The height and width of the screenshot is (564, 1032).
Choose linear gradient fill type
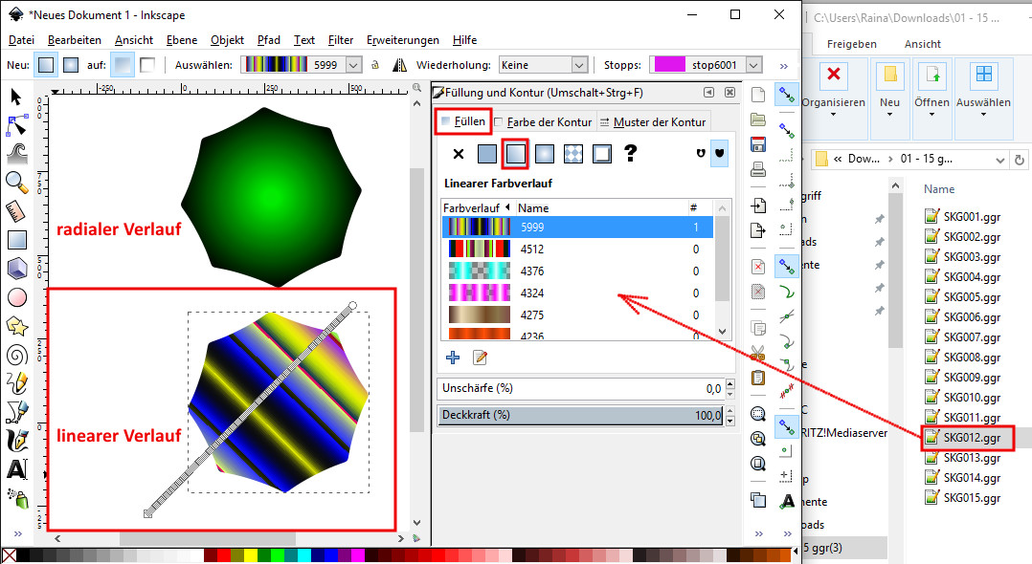click(515, 154)
